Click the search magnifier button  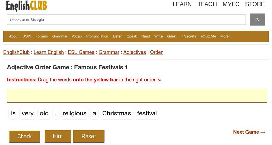pos(257,20)
